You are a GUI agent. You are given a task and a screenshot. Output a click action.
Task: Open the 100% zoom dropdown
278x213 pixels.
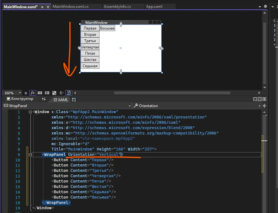pos(20,93)
